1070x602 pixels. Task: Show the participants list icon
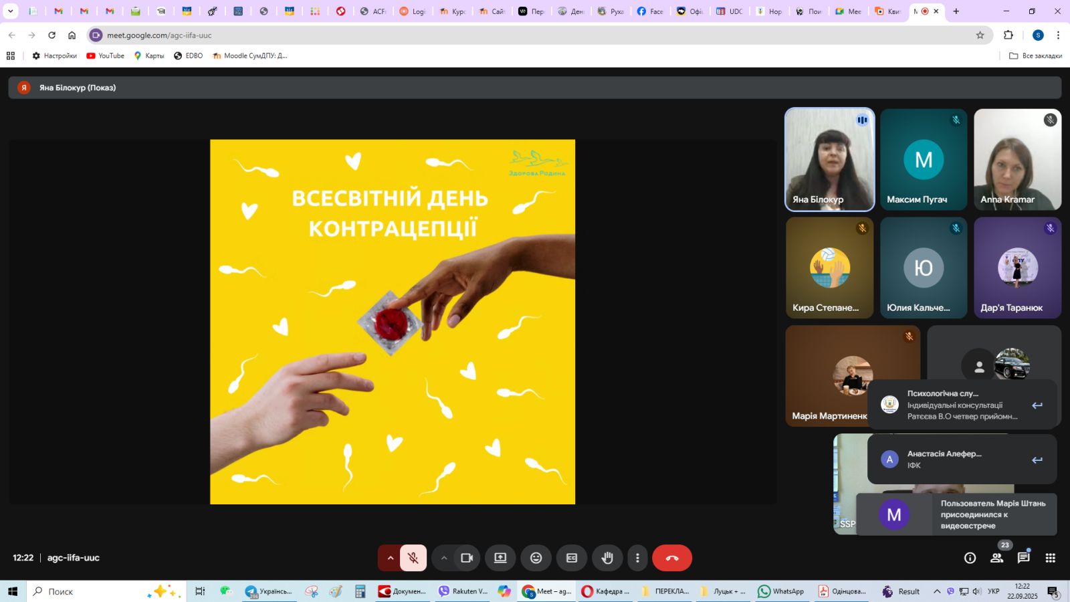(996, 558)
